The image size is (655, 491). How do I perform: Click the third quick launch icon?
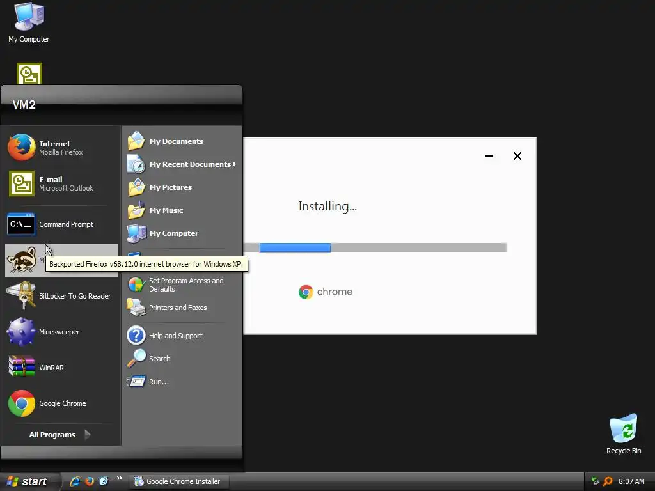click(x=104, y=481)
